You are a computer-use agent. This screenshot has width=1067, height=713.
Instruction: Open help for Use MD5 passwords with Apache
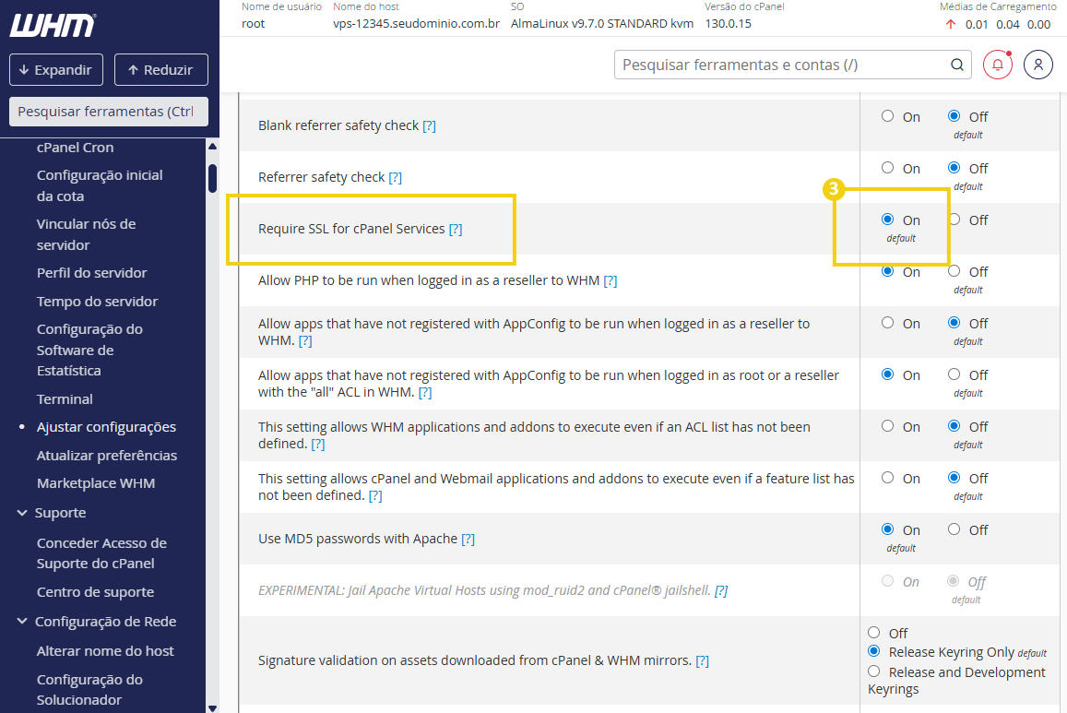point(468,538)
